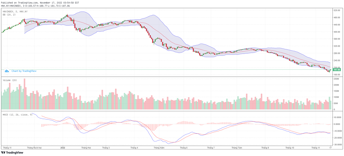Click the TradingView cloud icon in chart
Screen dimensions: 344x156
pyautogui.click(x=7, y=71)
